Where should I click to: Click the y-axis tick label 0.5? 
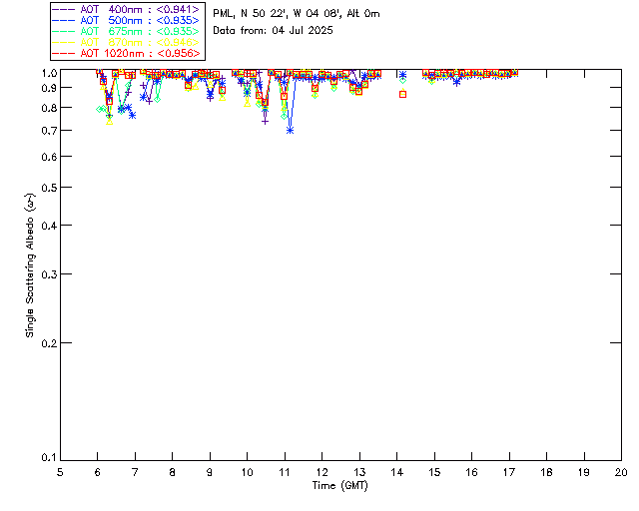coord(46,188)
